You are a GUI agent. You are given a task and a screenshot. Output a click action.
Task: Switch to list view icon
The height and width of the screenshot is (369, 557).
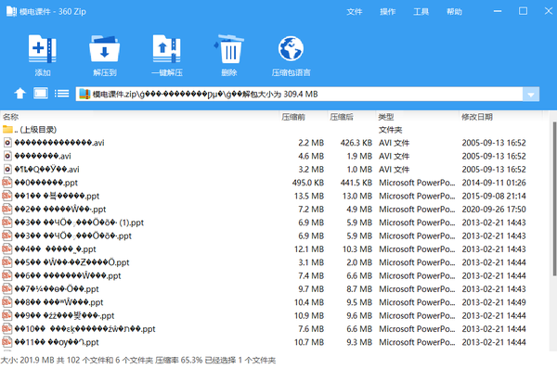(61, 94)
